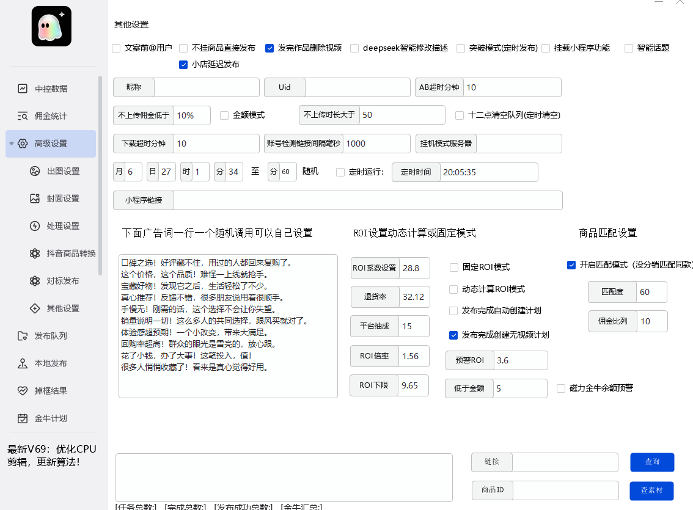Click the 预警ROI value 3.6
Image resolution: width=693 pixels, height=510 pixels.
(x=521, y=360)
